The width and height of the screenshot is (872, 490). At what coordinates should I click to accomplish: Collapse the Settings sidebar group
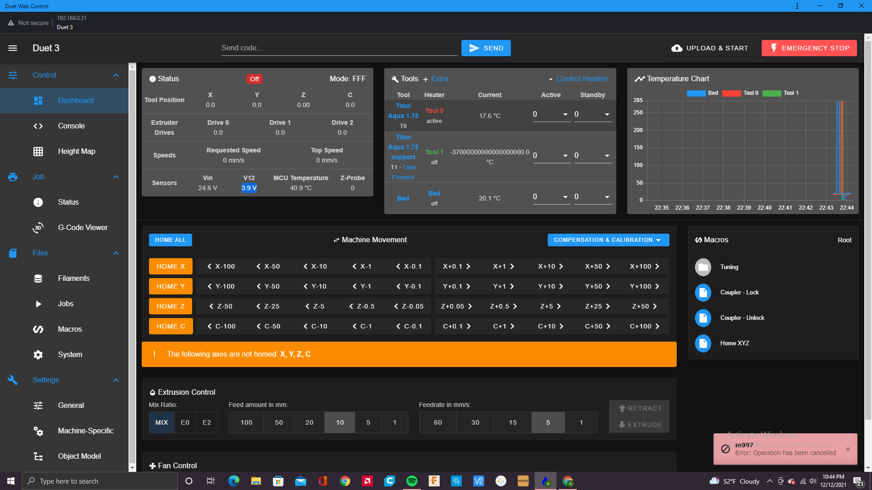click(116, 380)
